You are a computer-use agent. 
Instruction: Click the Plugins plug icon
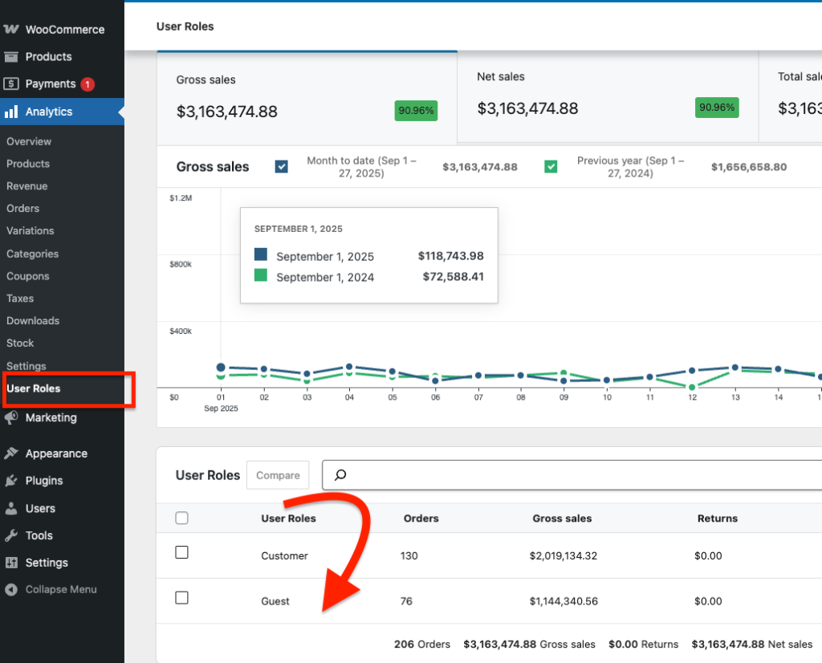pyautogui.click(x=11, y=481)
